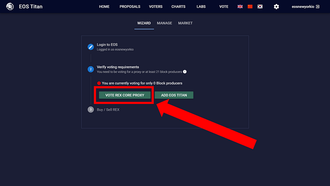Click the red warning icon beside voting message

pos(99,83)
